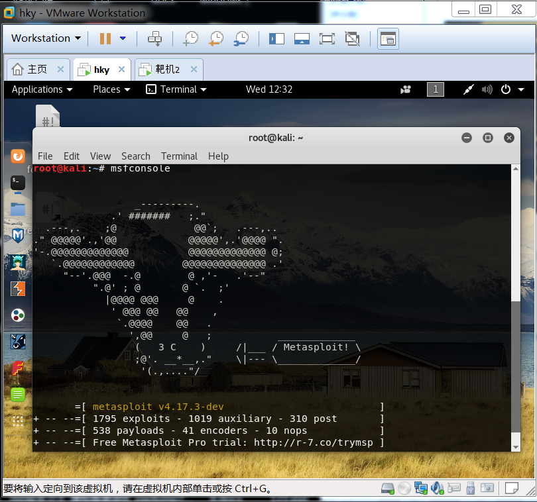Close the 主页 tab
The width and height of the screenshot is (537, 502).
[x=60, y=70]
